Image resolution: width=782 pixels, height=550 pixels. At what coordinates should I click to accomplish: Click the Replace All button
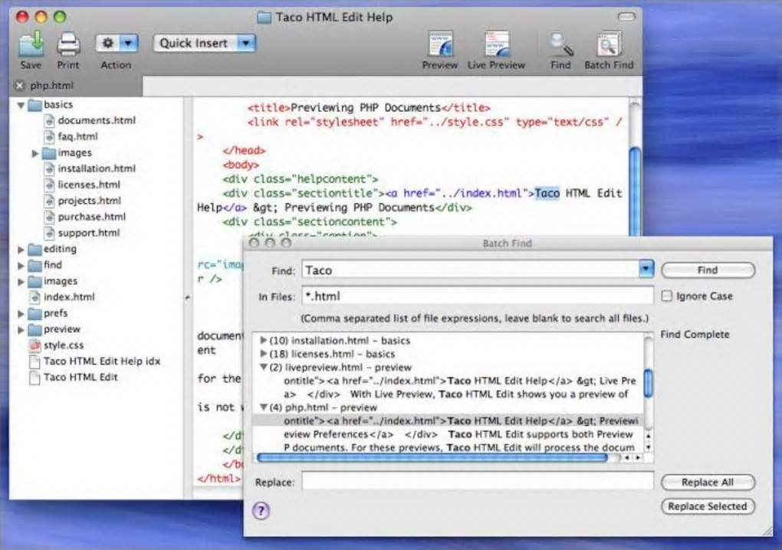[707, 483]
